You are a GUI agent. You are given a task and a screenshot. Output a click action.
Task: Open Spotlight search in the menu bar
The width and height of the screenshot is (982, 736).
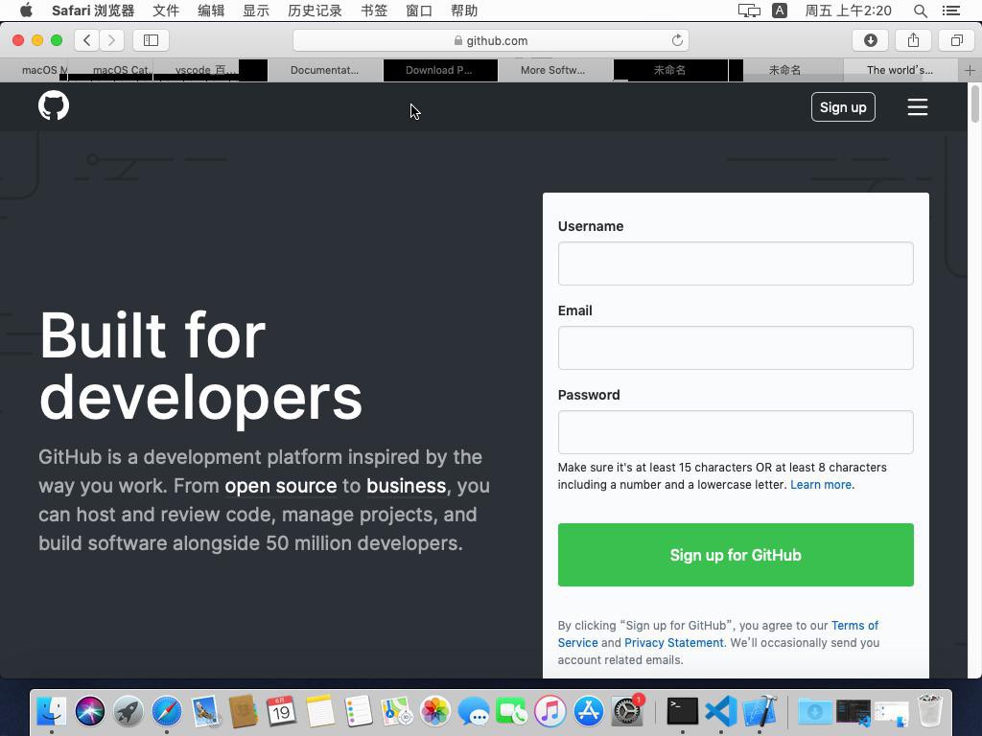tap(920, 11)
